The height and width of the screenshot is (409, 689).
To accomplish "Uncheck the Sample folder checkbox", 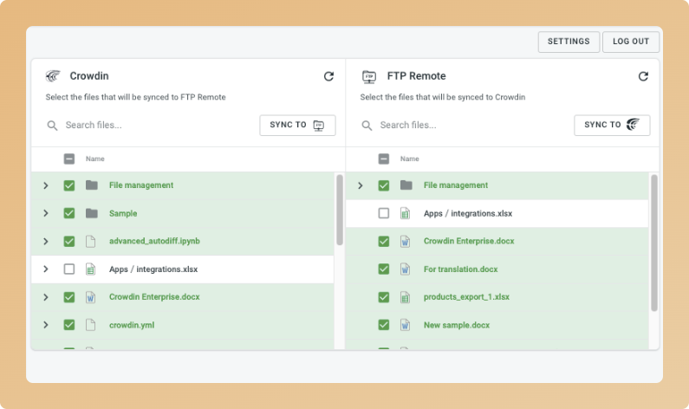I will click(x=69, y=213).
